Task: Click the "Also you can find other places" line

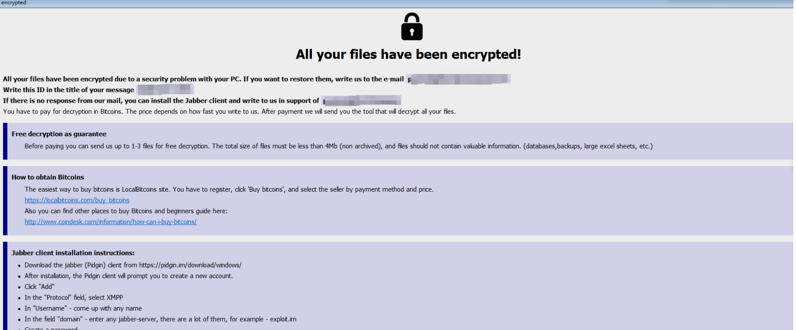Action: point(126,211)
